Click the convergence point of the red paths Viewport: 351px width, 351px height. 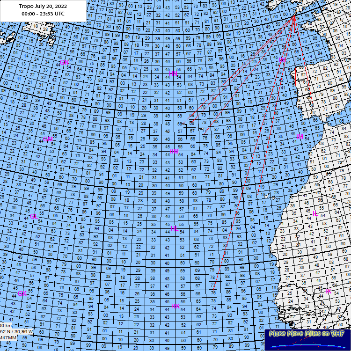(x=294, y=17)
